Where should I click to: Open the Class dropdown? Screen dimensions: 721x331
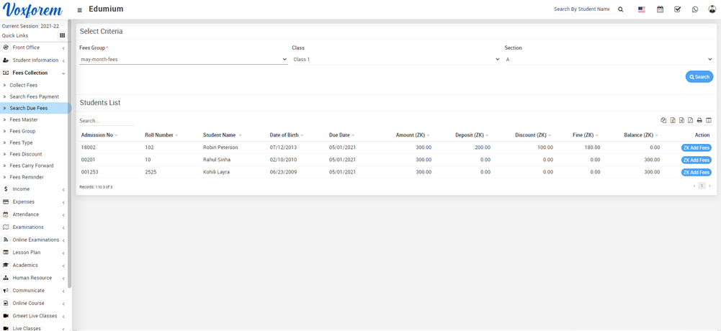click(x=395, y=60)
